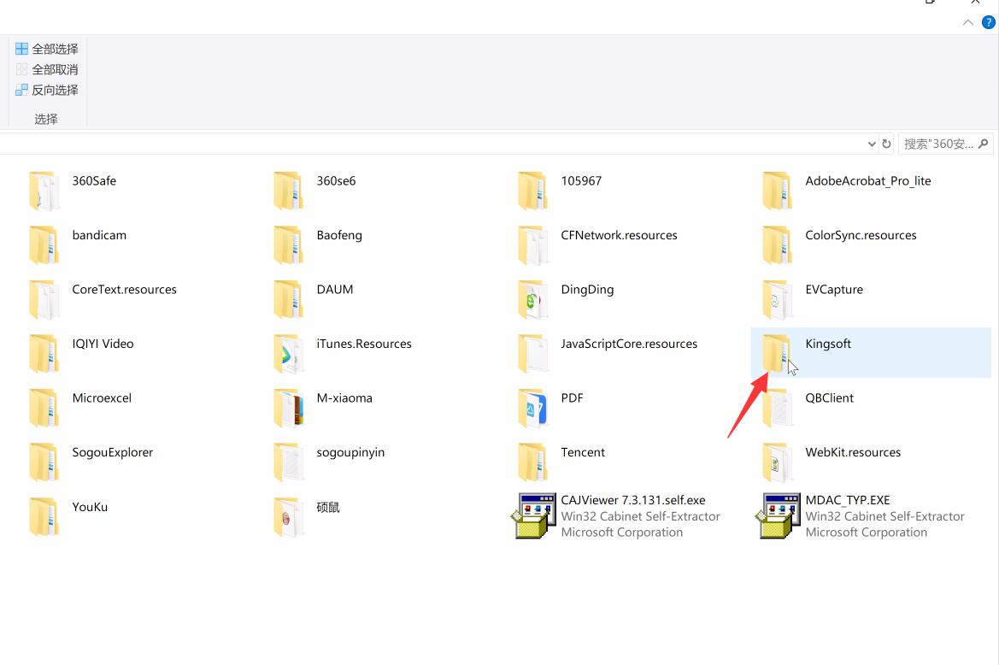The image size is (999, 665).
Task: Click the M-xiaoma name text
Action: 344,398
